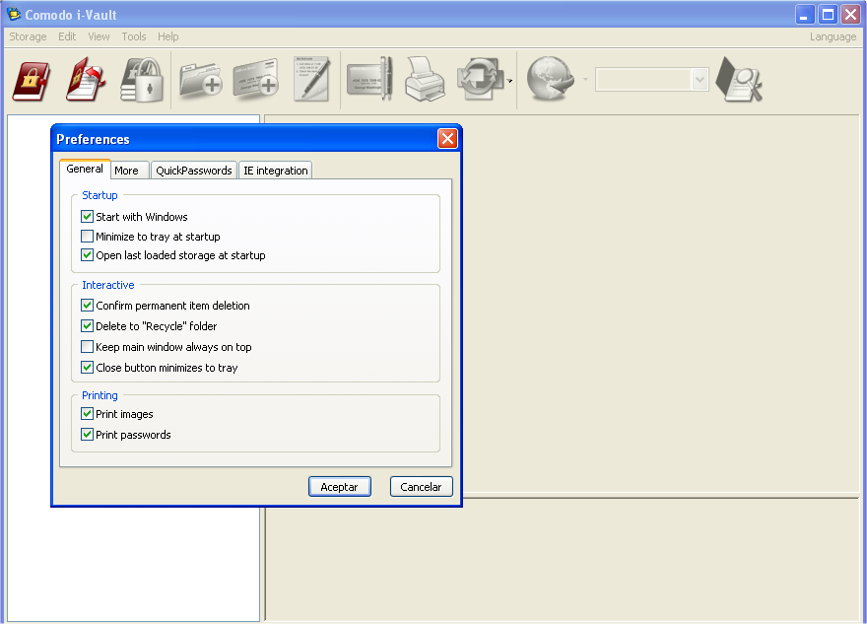Switch to the QuickPasswords tab
The height and width of the screenshot is (624, 867).
point(193,171)
